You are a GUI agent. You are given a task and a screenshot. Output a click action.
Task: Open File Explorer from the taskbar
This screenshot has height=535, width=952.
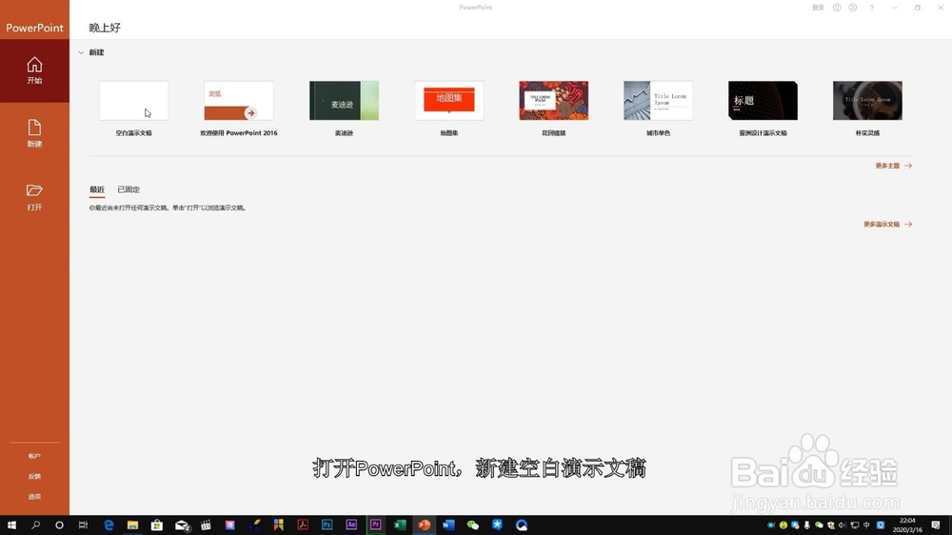click(133, 525)
